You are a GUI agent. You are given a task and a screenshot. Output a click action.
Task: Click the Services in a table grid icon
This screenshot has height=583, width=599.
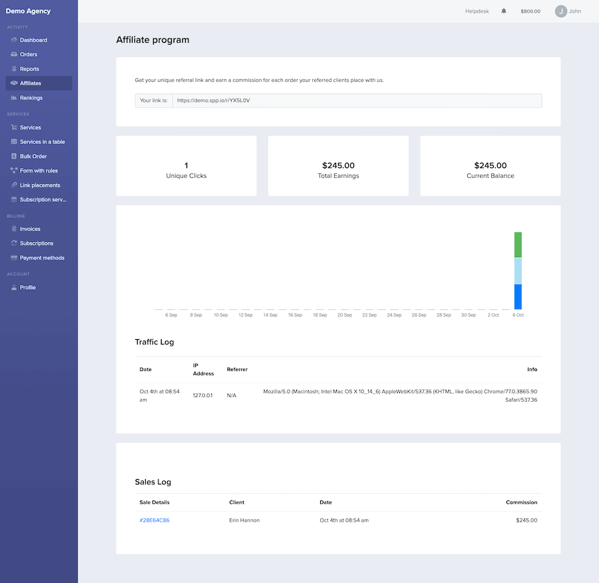(14, 141)
